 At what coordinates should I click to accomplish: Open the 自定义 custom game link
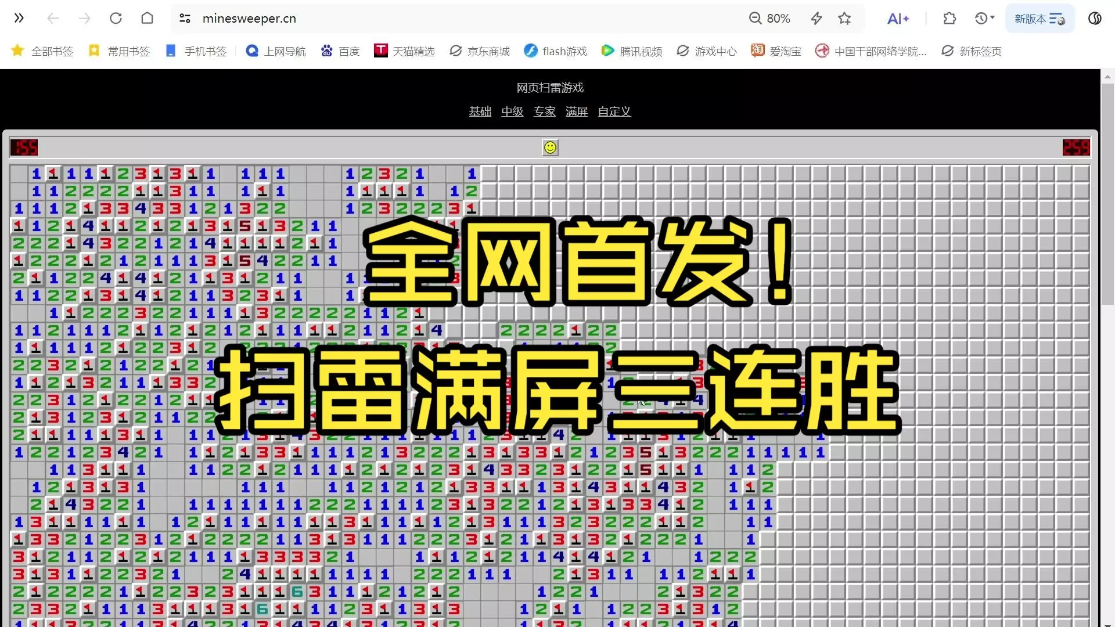point(614,111)
